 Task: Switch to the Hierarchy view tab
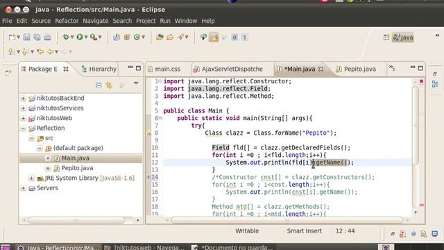(99, 69)
